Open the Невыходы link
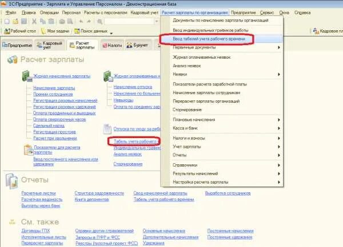343x247 pixels. (x=123, y=100)
